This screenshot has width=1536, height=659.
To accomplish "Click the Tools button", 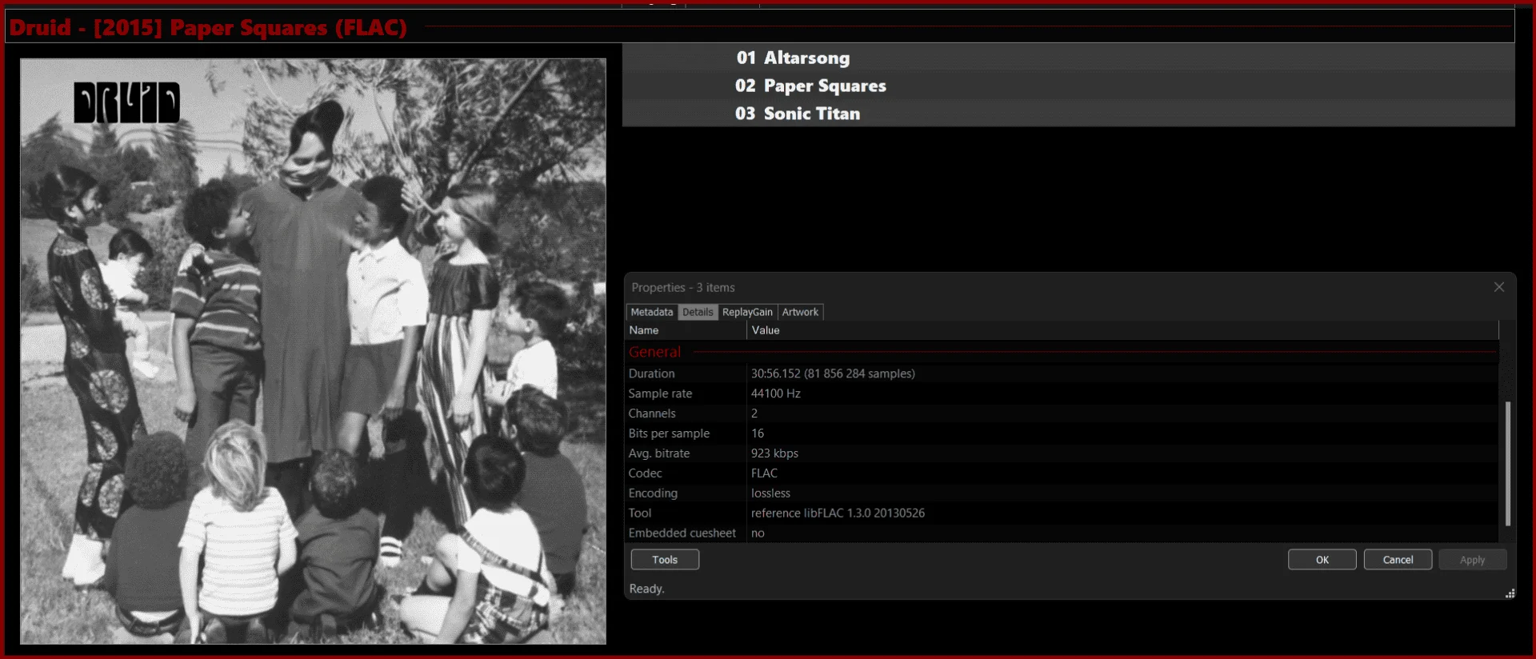I will coord(665,560).
